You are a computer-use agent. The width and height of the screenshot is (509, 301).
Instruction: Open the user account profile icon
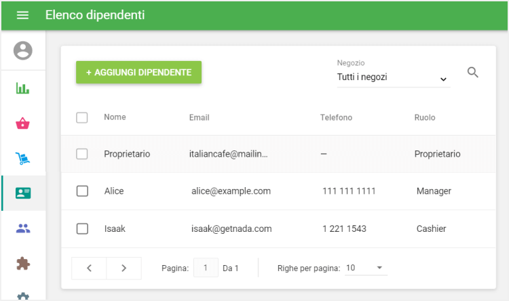(23, 50)
